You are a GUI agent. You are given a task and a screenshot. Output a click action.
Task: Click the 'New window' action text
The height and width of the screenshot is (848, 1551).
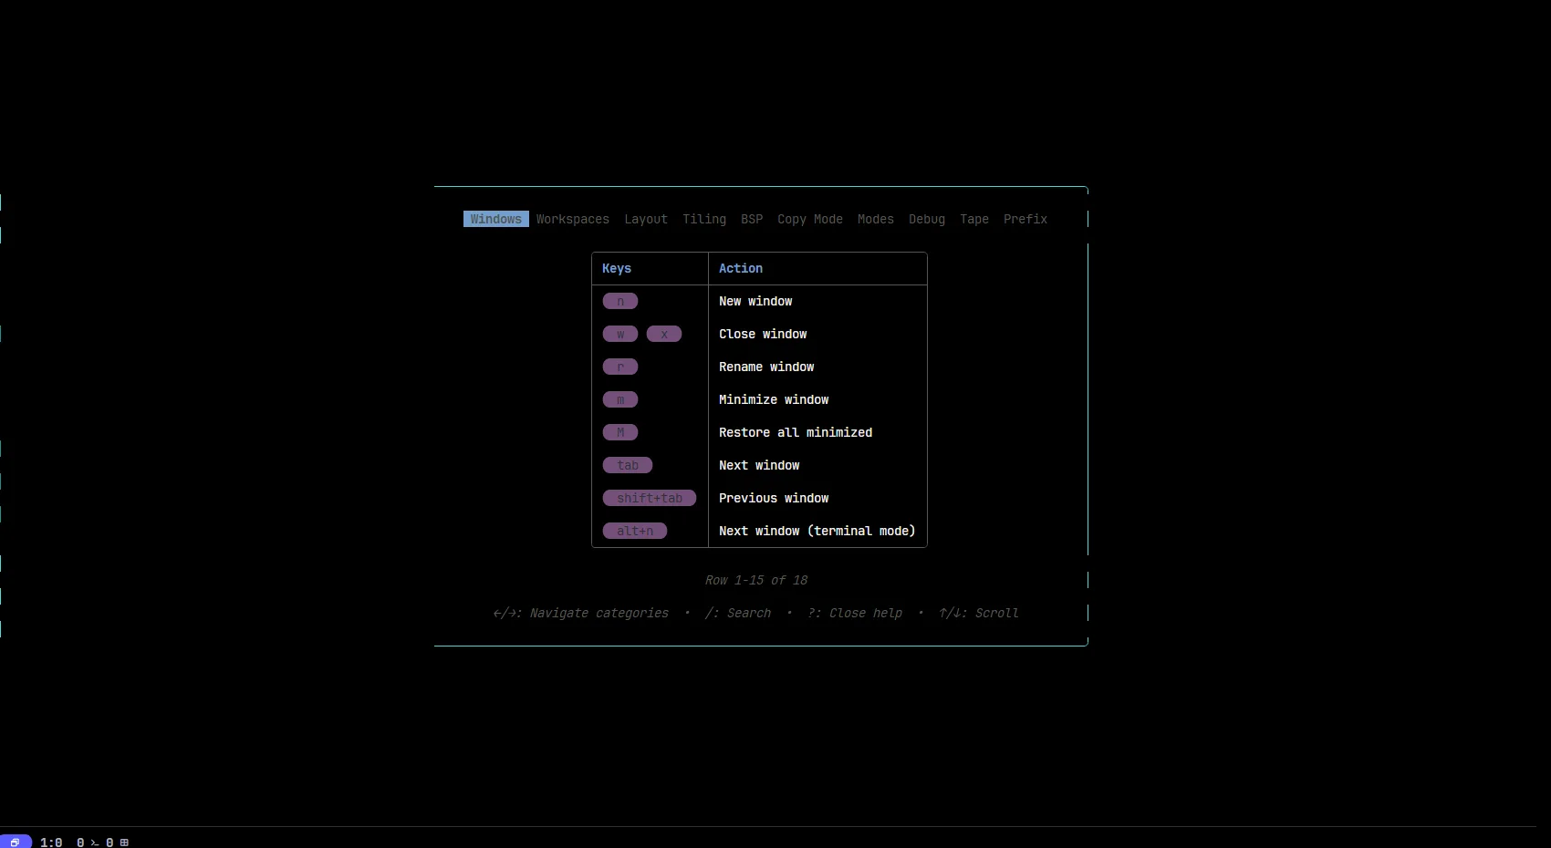[x=755, y=301]
